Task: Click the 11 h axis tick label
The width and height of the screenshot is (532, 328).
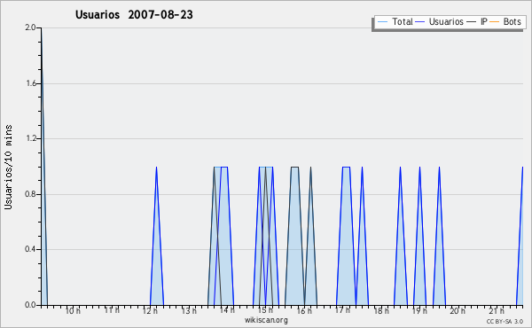Action: coord(112,310)
